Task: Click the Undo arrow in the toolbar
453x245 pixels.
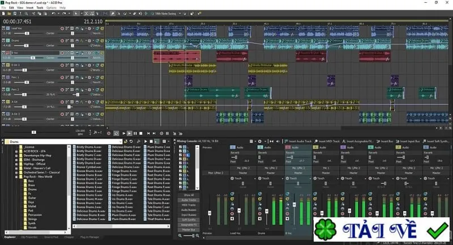Action: 53,14
